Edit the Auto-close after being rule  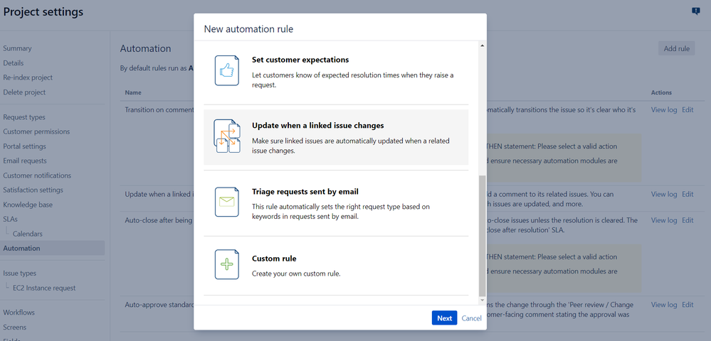click(x=688, y=220)
